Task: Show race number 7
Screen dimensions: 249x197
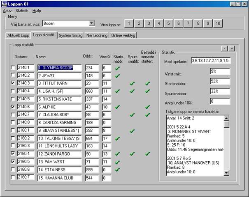Action: 188,23
